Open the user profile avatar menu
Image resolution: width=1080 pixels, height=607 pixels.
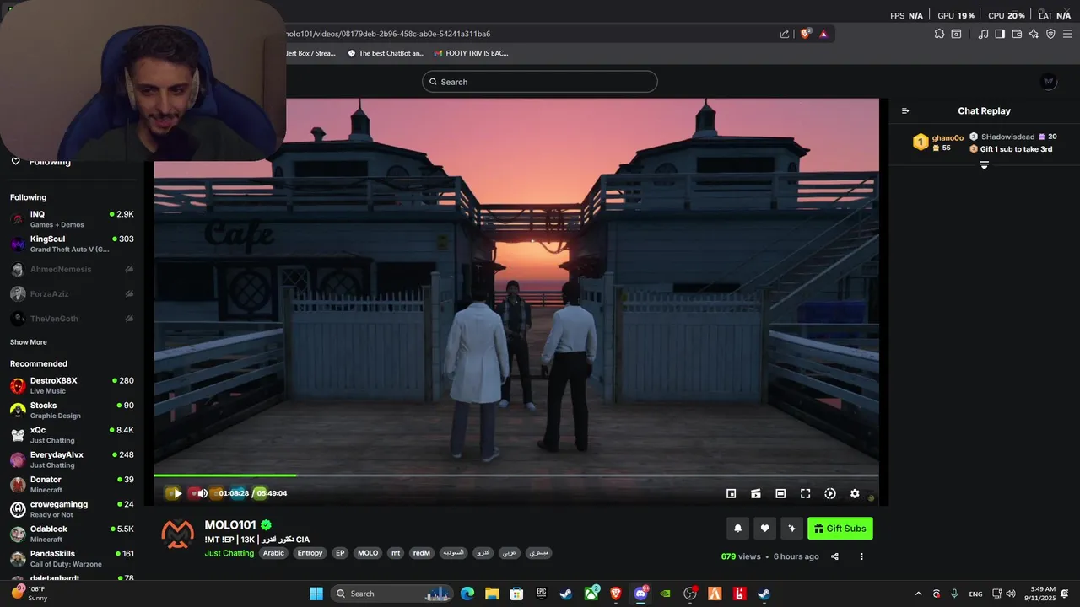pos(1049,82)
